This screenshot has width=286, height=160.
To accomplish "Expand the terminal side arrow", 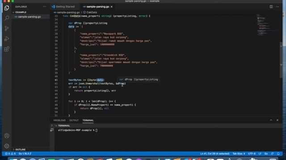I will tap(52, 125).
